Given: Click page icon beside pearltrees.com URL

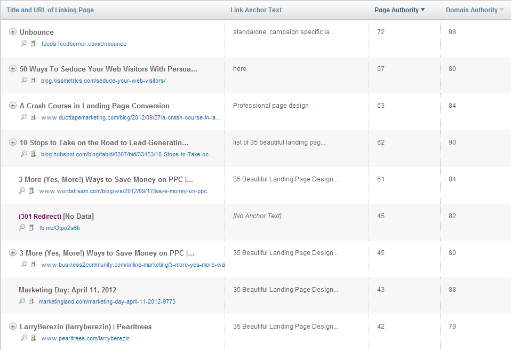Looking at the screenshot, I should [34, 338].
